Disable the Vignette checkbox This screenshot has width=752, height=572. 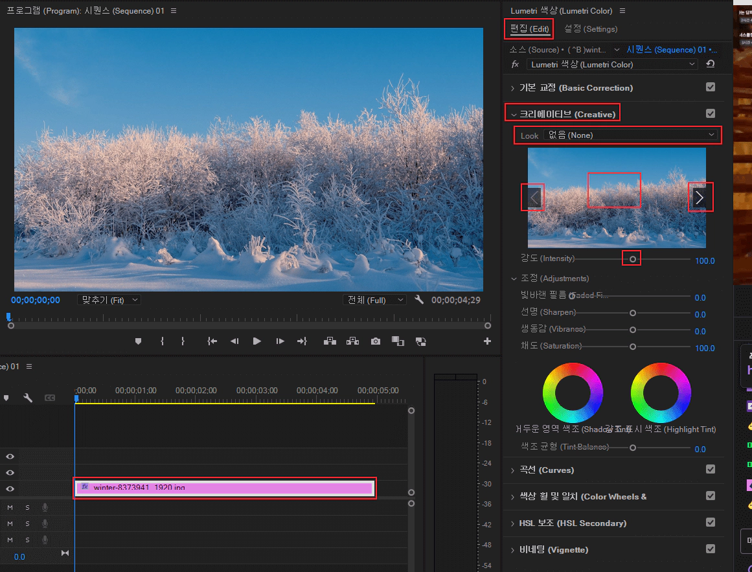coord(711,549)
